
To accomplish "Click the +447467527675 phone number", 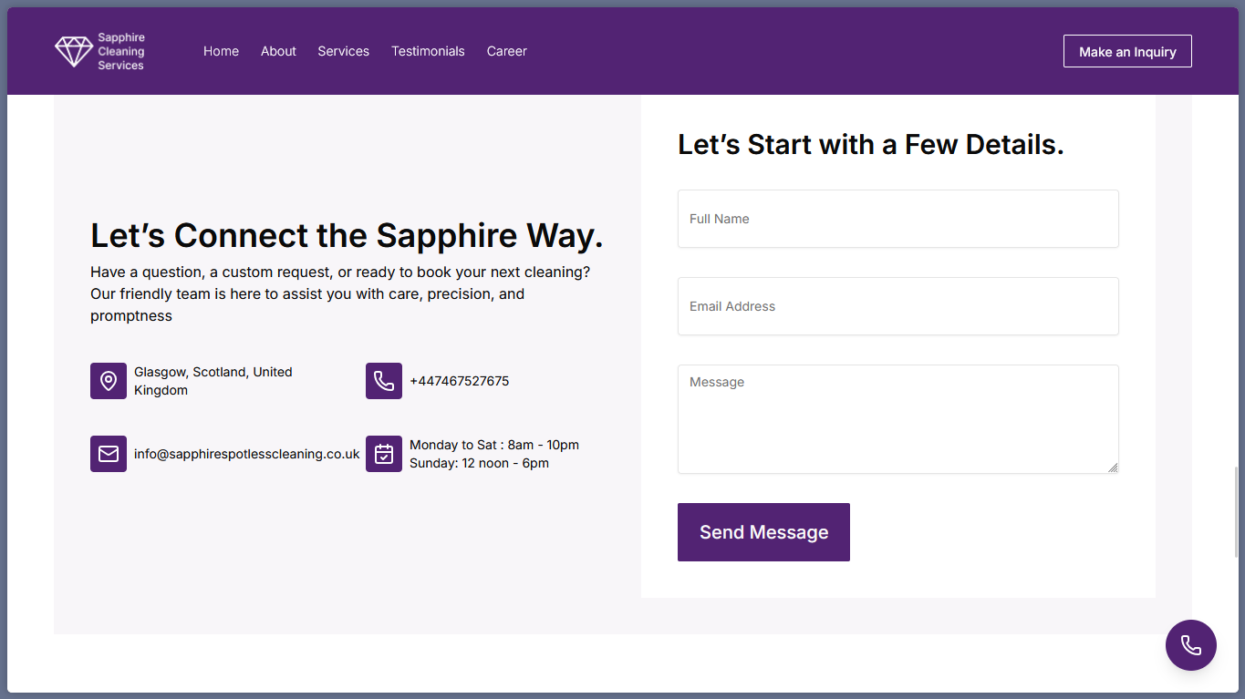I will tap(459, 381).
